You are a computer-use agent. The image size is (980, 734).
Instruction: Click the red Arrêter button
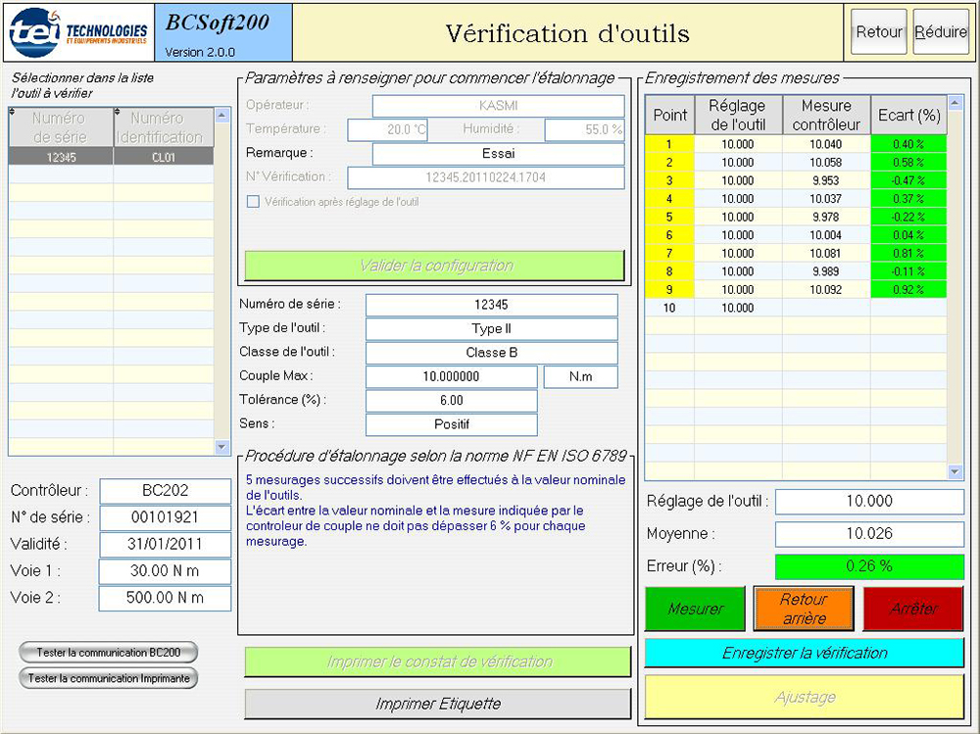(x=913, y=609)
